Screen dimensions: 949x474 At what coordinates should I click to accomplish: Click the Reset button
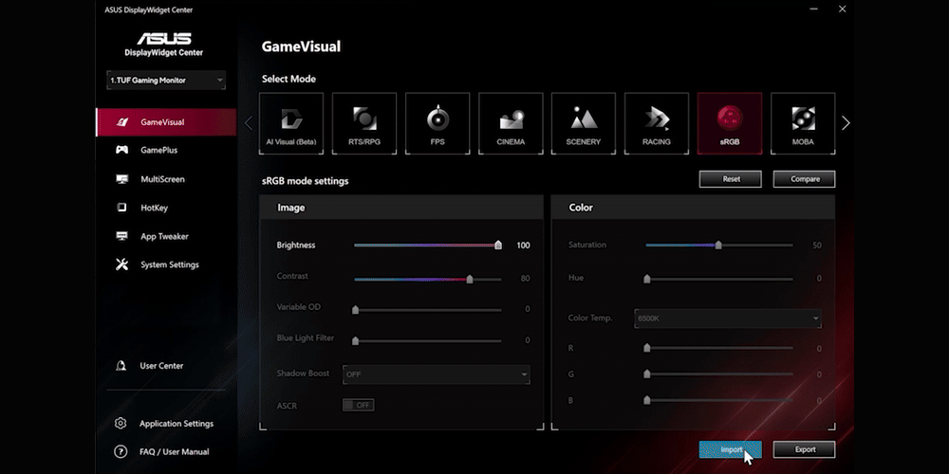(731, 178)
